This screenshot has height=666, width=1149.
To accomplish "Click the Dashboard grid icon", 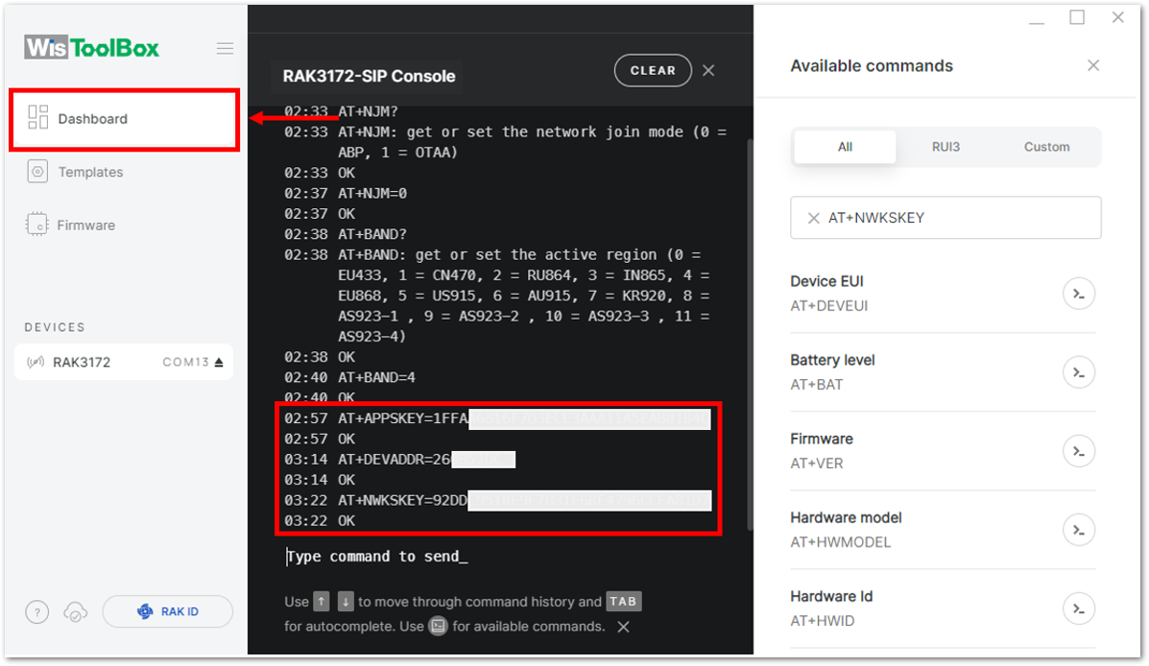I will (37, 117).
